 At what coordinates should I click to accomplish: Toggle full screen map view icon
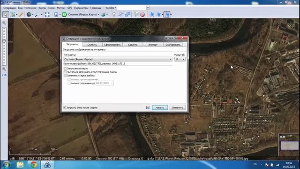tap(47, 15)
